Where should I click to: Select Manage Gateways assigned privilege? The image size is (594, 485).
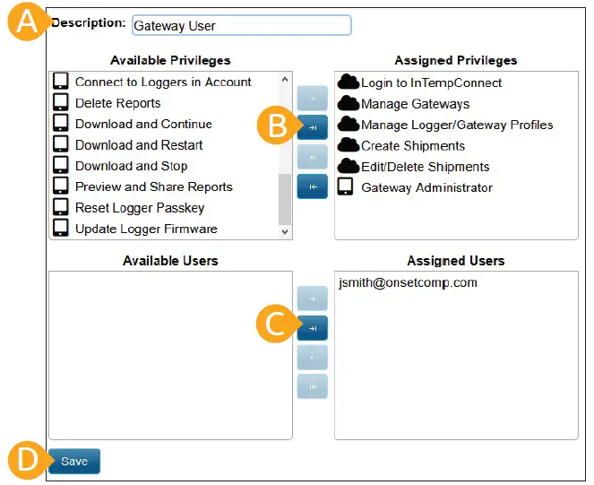[456, 103]
